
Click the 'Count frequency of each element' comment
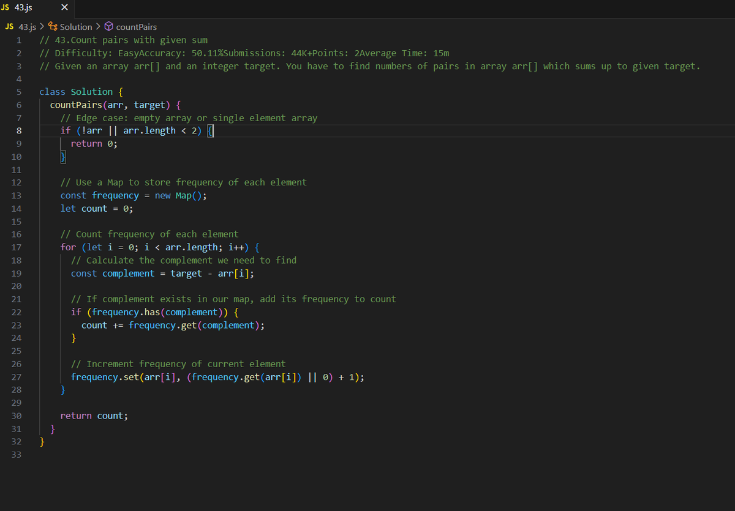click(149, 234)
